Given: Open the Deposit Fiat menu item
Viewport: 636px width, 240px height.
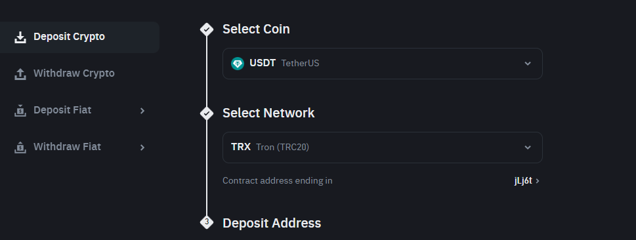Looking at the screenshot, I should (79, 110).
